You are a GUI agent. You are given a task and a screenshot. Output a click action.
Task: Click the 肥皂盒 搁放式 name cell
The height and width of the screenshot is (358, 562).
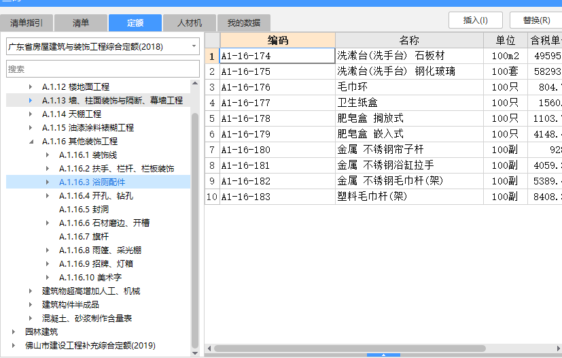409,118
